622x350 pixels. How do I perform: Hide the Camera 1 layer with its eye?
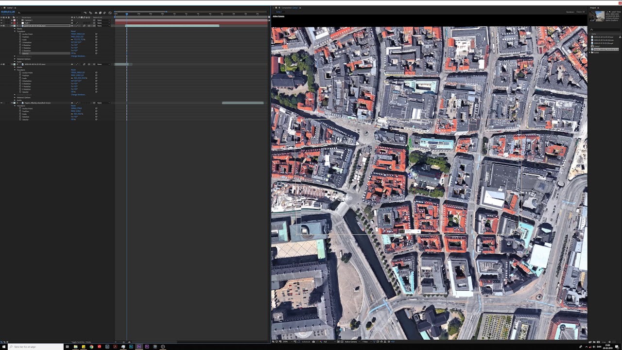pos(1,20)
